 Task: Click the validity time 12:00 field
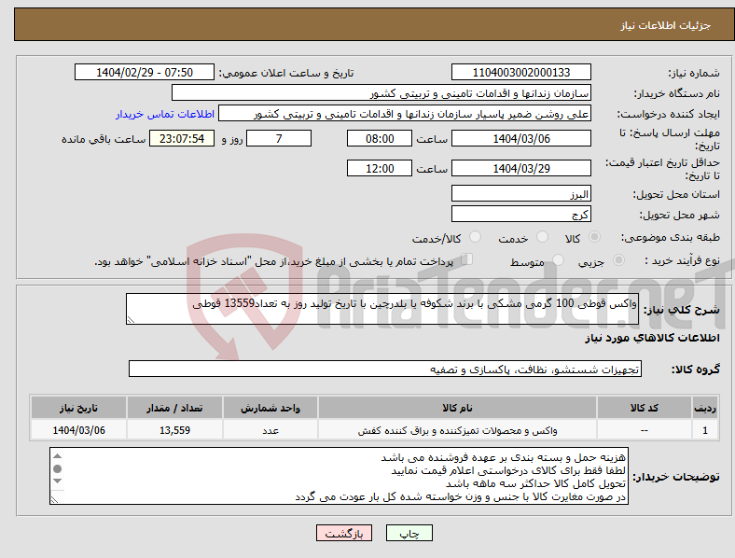(x=380, y=168)
